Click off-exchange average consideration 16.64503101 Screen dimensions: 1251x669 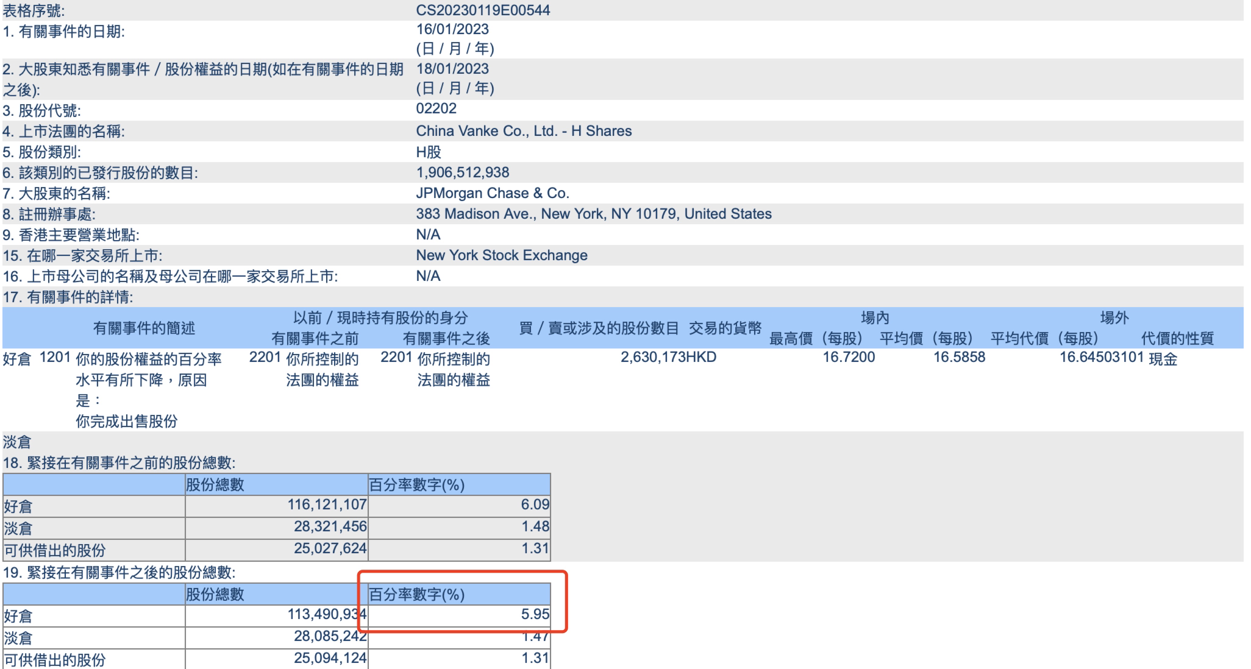pyautogui.click(x=1101, y=357)
